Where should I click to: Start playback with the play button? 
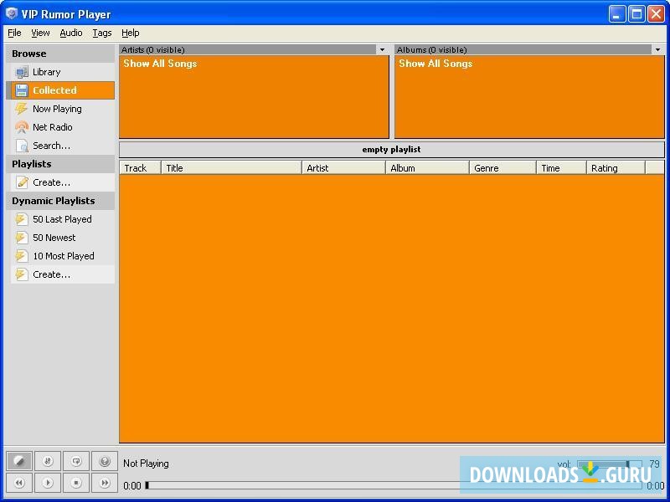48,483
